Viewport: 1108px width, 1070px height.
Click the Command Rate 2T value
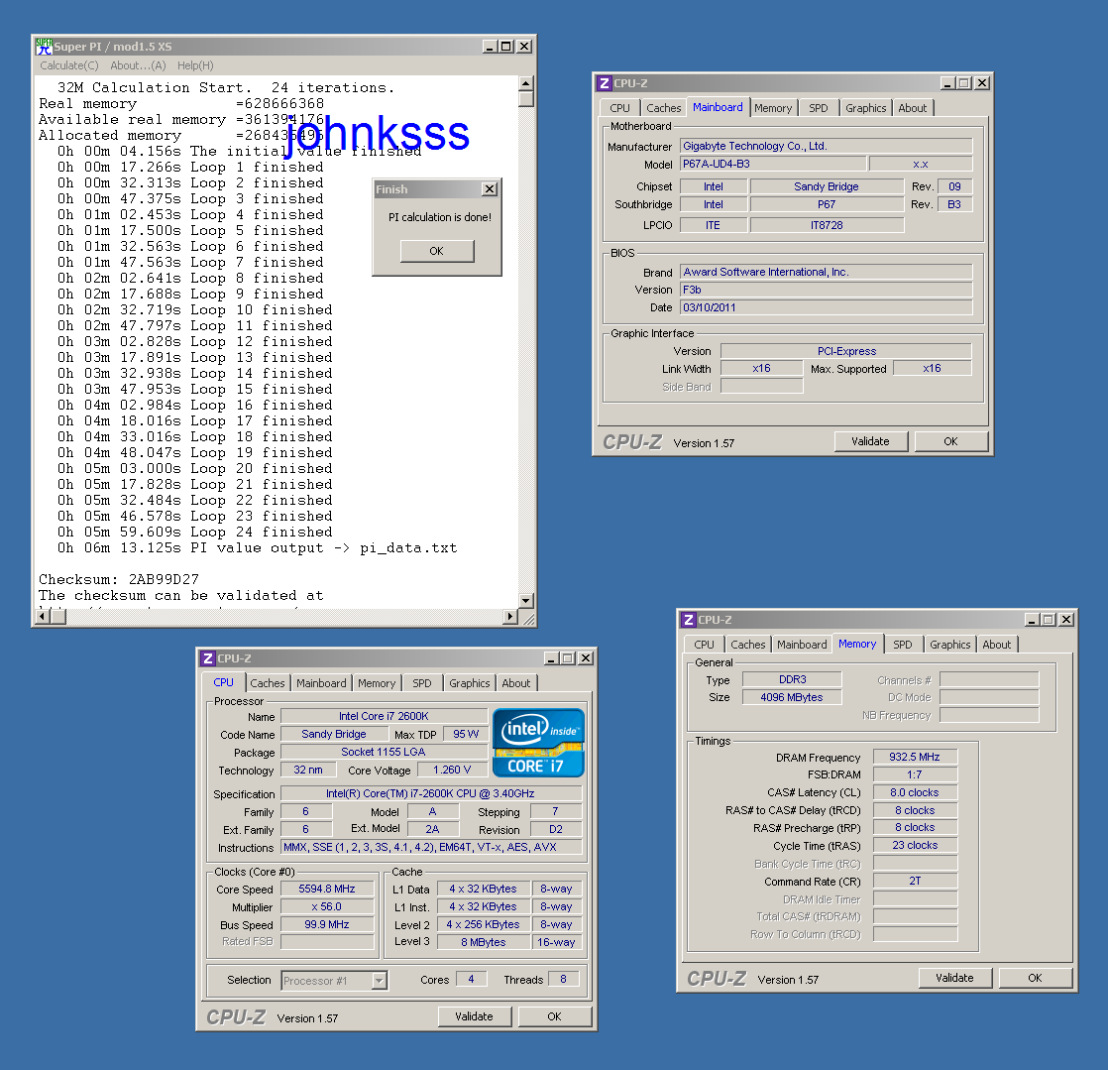[x=915, y=882]
